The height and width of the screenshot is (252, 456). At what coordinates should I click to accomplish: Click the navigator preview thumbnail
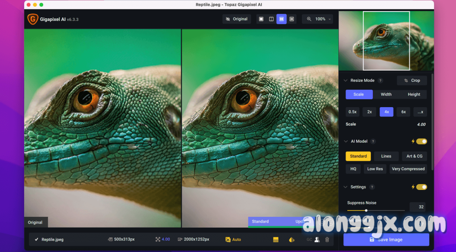386,41
